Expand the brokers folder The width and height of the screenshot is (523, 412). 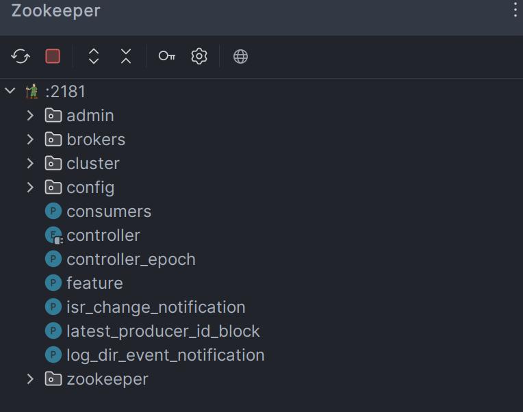point(30,140)
